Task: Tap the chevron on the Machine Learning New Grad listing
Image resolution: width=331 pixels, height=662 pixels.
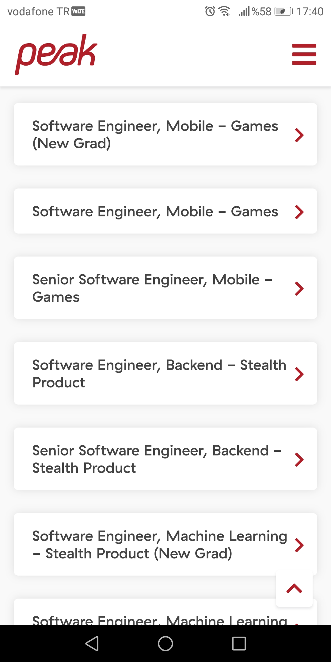Action: pyautogui.click(x=299, y=545)
